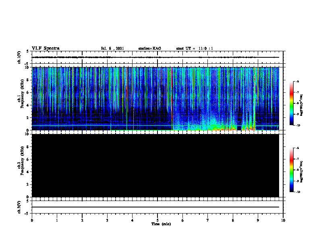Click the "ch.1(V)" voltage axis label
Viewport: 319px width, 247px height.
tap(19, 57)
